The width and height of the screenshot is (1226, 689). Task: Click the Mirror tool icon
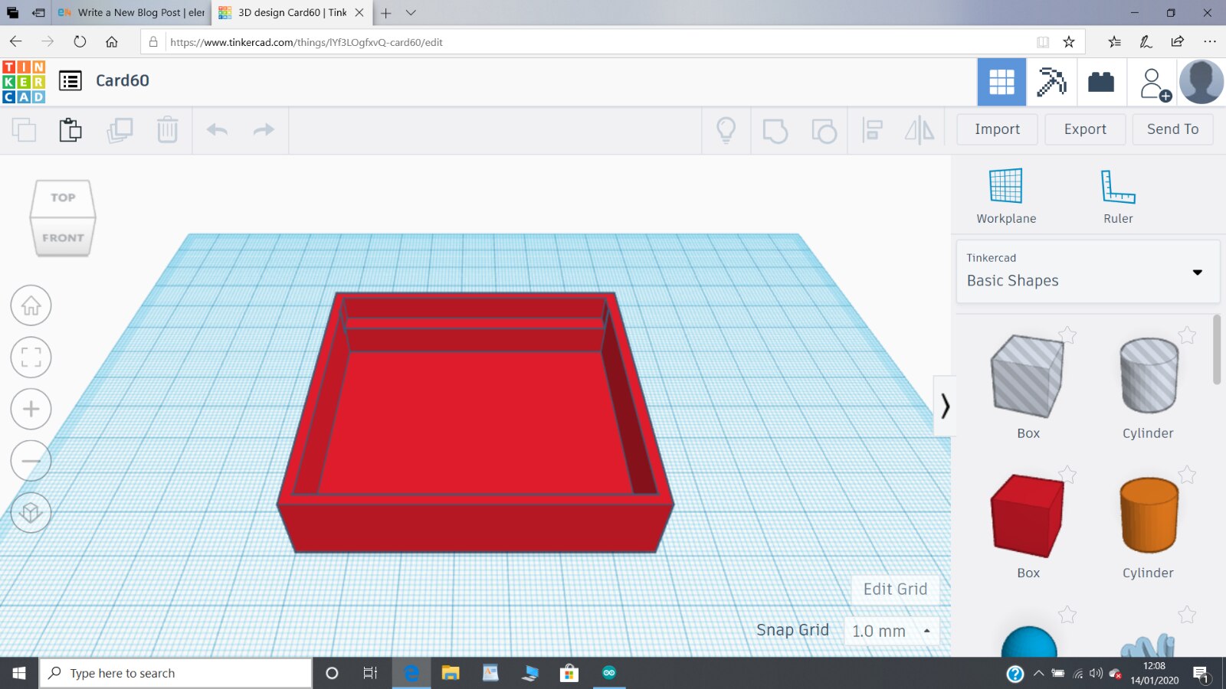(919, 130)
